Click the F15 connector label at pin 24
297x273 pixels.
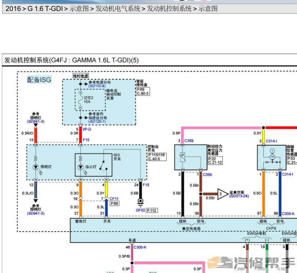[x=146, y=185]
